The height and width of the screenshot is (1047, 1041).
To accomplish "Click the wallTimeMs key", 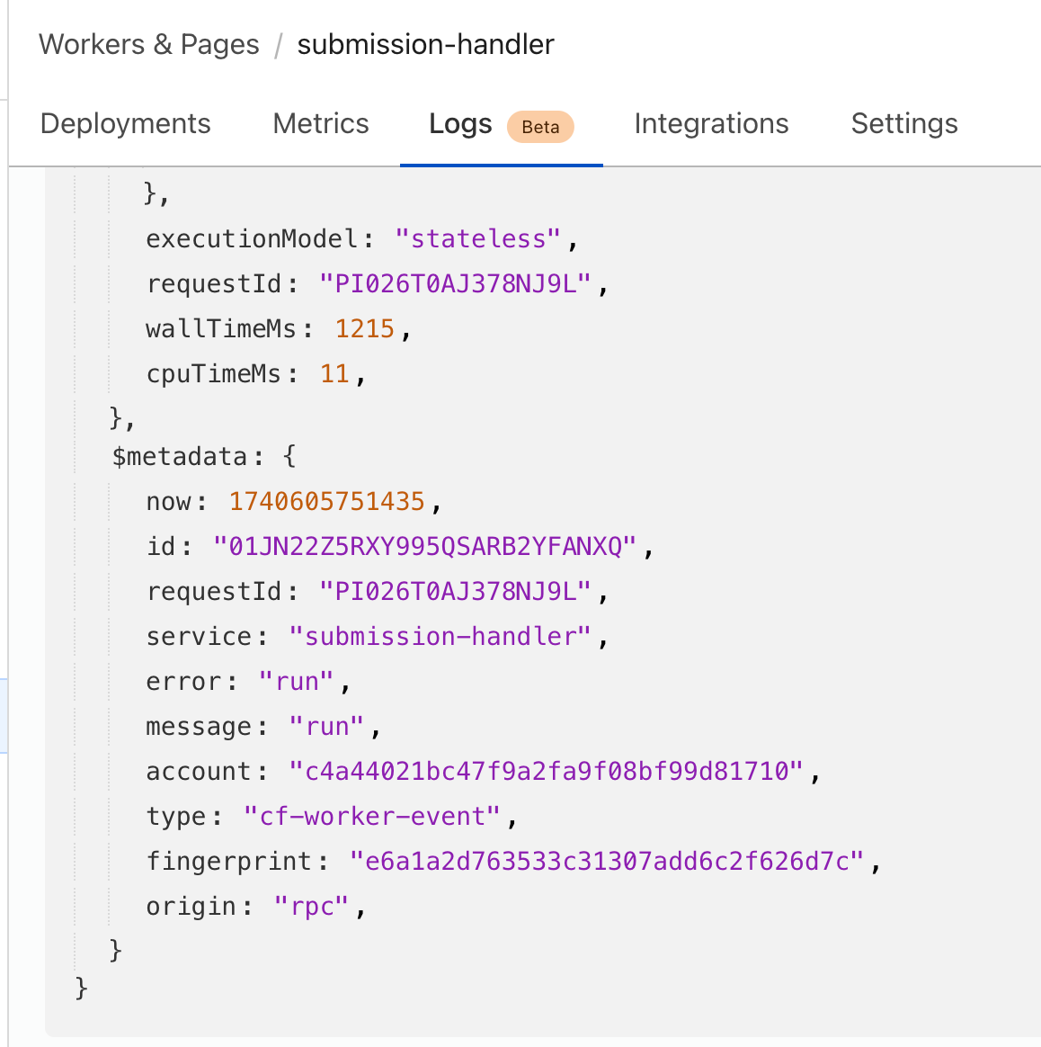I will coord(221,329).
